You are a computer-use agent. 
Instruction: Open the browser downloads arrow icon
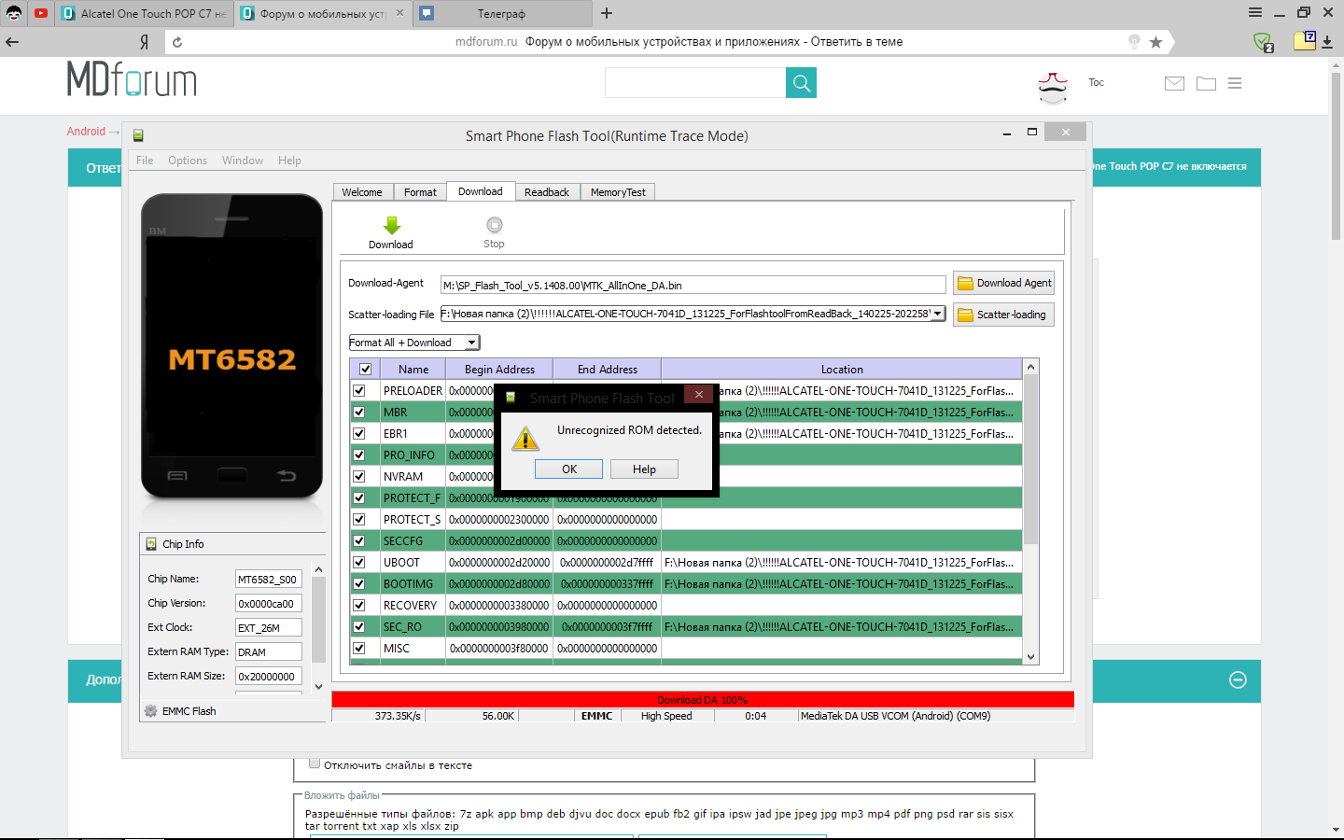pyautogui.click(x=1327, y=42)
